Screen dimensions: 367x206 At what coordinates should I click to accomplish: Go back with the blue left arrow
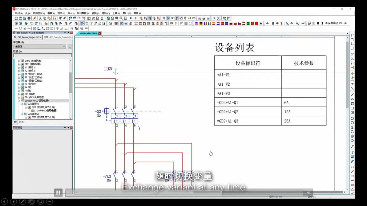[x=131, y=18]
